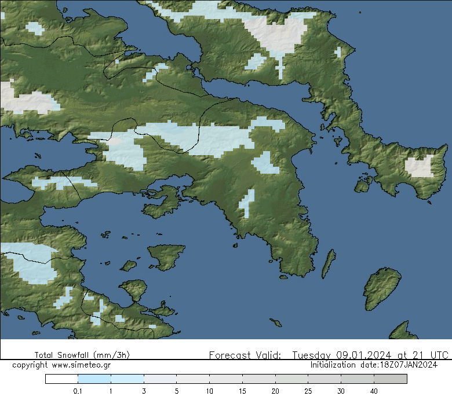Click the white legend swatch below 0.1

pyautogui.click(x=61, y=379)
